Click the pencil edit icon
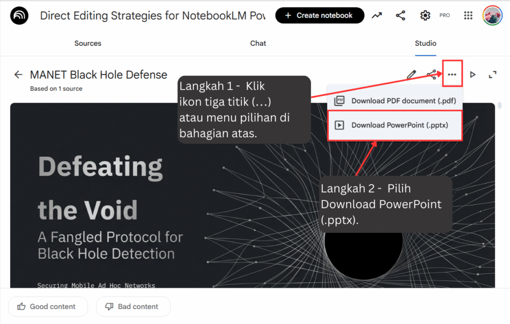510x324 pixels. click(x=411, y=75)
